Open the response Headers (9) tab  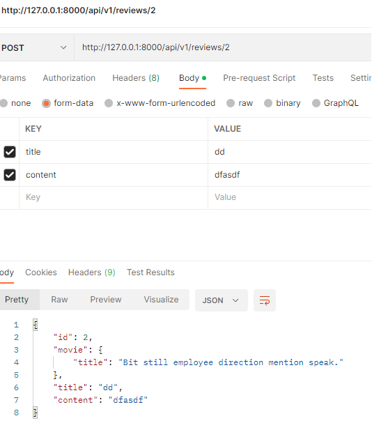pyautogui.click(x=92, y=272)
